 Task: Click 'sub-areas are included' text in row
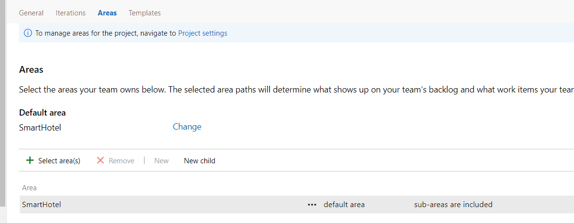click(x=453, y=204)
